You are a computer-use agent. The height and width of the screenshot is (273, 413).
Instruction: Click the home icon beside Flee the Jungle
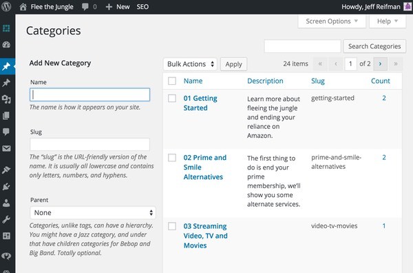[x=23, y=7]
